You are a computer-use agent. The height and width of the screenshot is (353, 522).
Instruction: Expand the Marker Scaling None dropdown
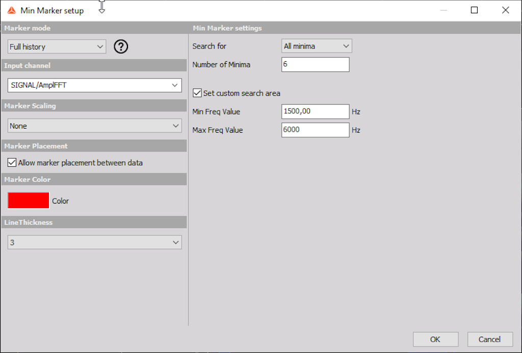(x=94, y=126)
